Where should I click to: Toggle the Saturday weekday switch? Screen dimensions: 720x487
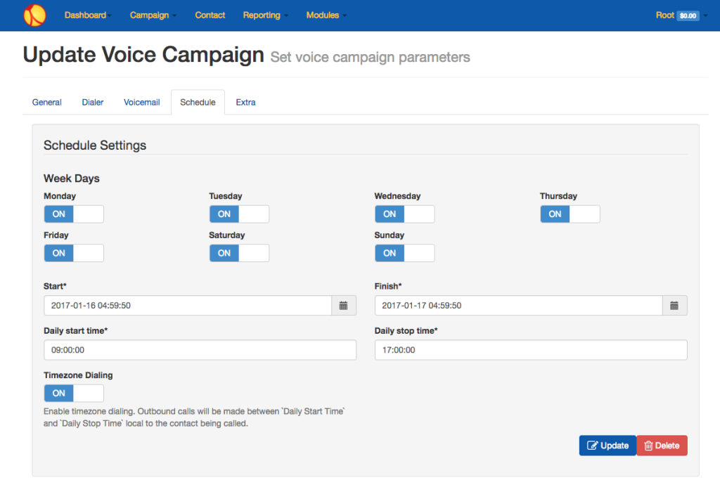pos(239,253)
